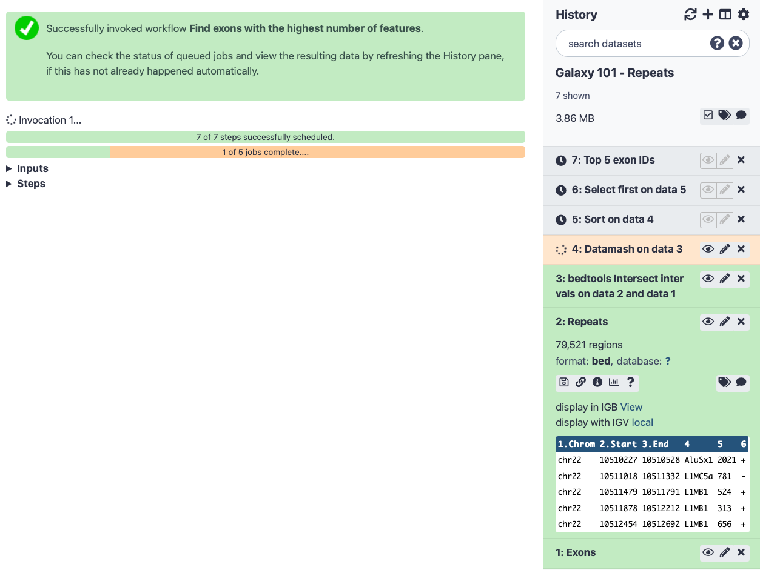
Task: Change Repeats format bed link
Action: (x=601, y=361)
